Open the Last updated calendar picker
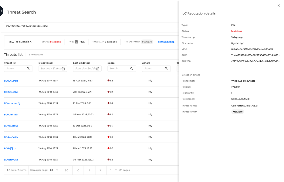The image size is (284, 182). pos(98,69)
